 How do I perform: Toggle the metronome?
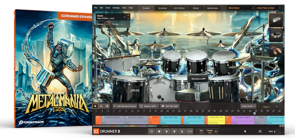(x=182, y=132)
